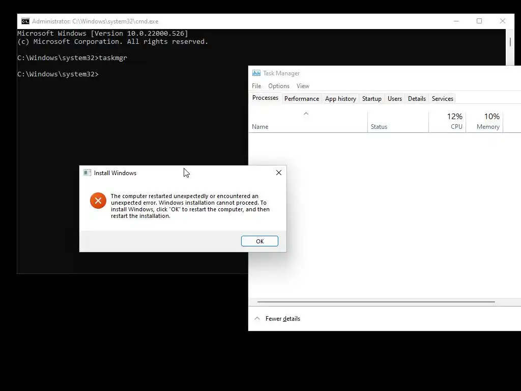
Task: Close the Administrator cmd.exe window
Action: point(503,21)
